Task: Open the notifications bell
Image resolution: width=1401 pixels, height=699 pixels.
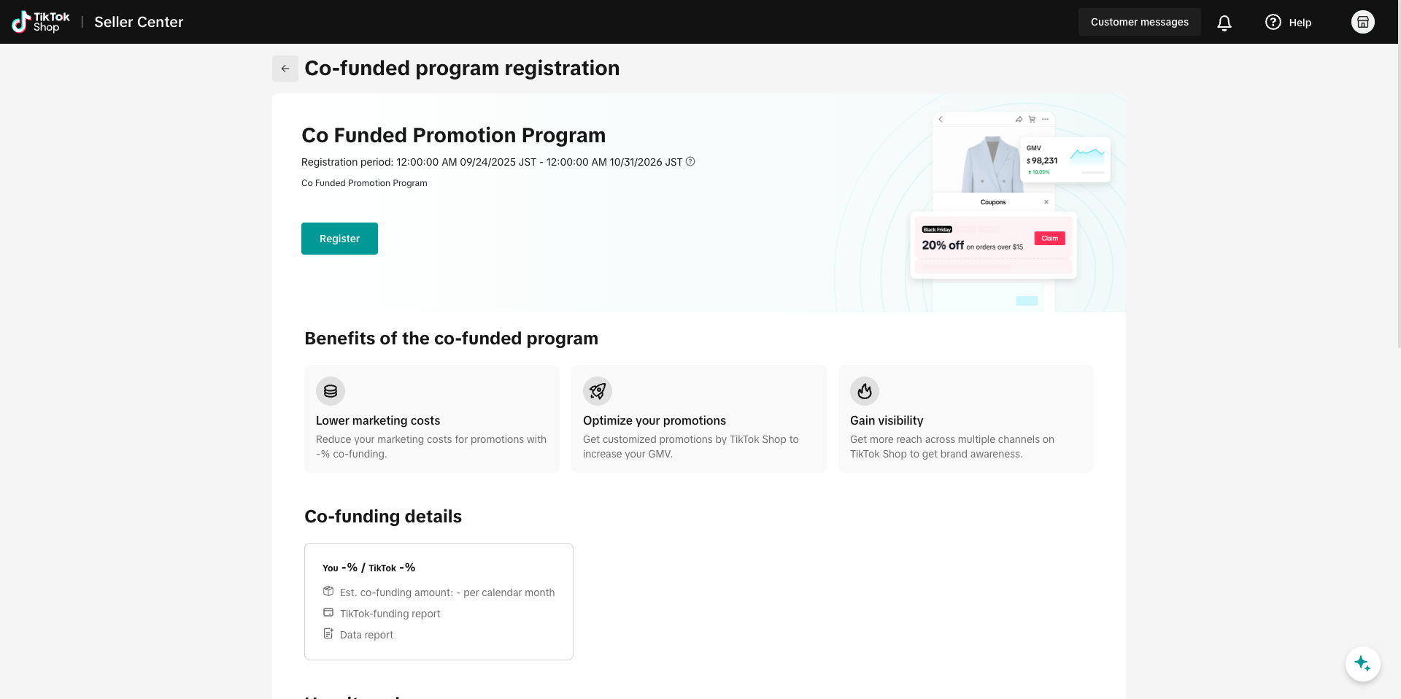Action: coord(1224,23)
